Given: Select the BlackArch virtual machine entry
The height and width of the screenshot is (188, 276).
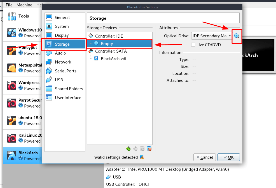Looking at the screenshot, I should [x=22, y=156].
